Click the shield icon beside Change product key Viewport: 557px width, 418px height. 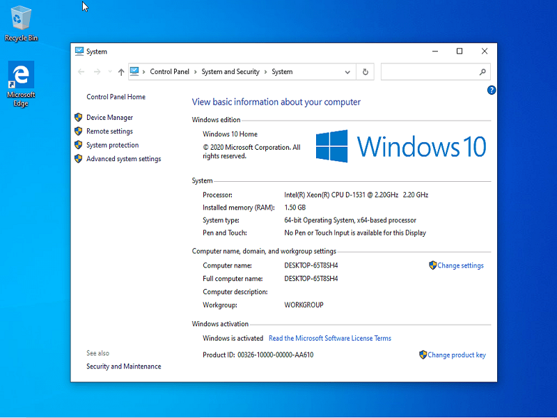coord(423,355)
